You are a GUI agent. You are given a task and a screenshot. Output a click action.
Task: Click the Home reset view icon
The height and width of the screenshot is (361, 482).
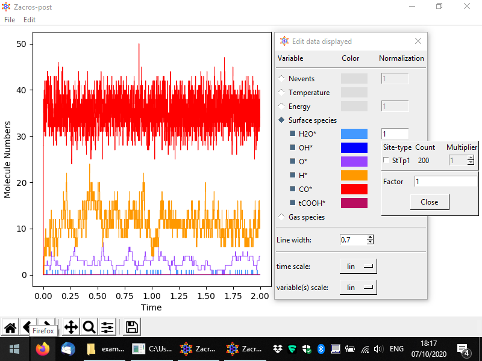(10, 327)
